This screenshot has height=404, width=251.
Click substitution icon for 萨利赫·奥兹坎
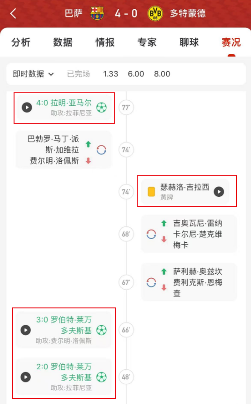pos(151,283)
